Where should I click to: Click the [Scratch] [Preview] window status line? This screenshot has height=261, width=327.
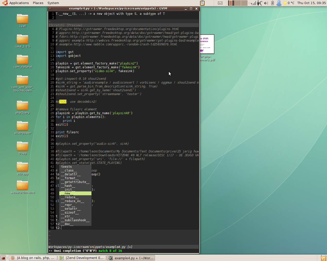pos(124,25)
